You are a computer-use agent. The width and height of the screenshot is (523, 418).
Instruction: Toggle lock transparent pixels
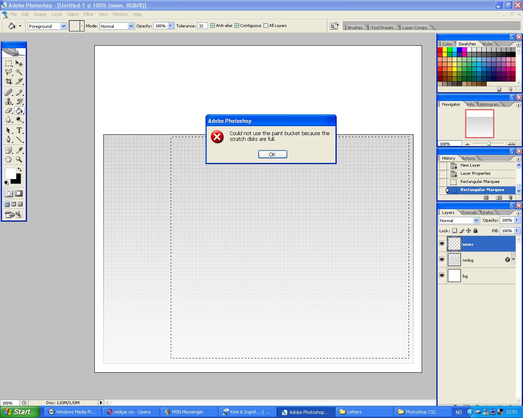tap(454, 231)
